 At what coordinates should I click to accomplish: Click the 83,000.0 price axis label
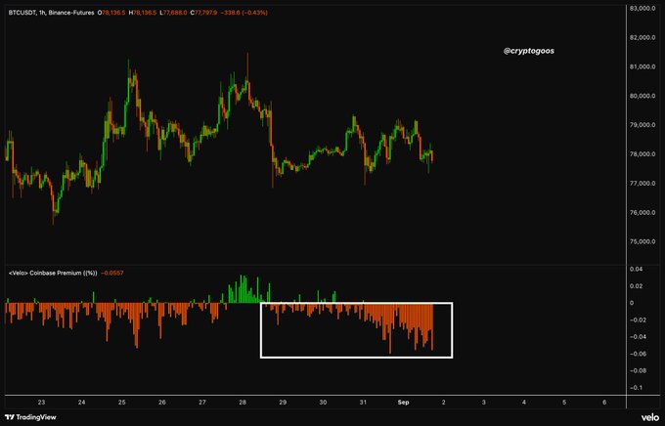643,8
